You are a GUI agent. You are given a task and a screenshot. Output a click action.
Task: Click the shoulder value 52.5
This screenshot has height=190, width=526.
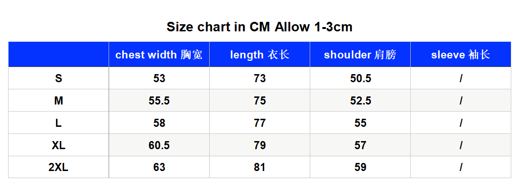pos(360,100)
